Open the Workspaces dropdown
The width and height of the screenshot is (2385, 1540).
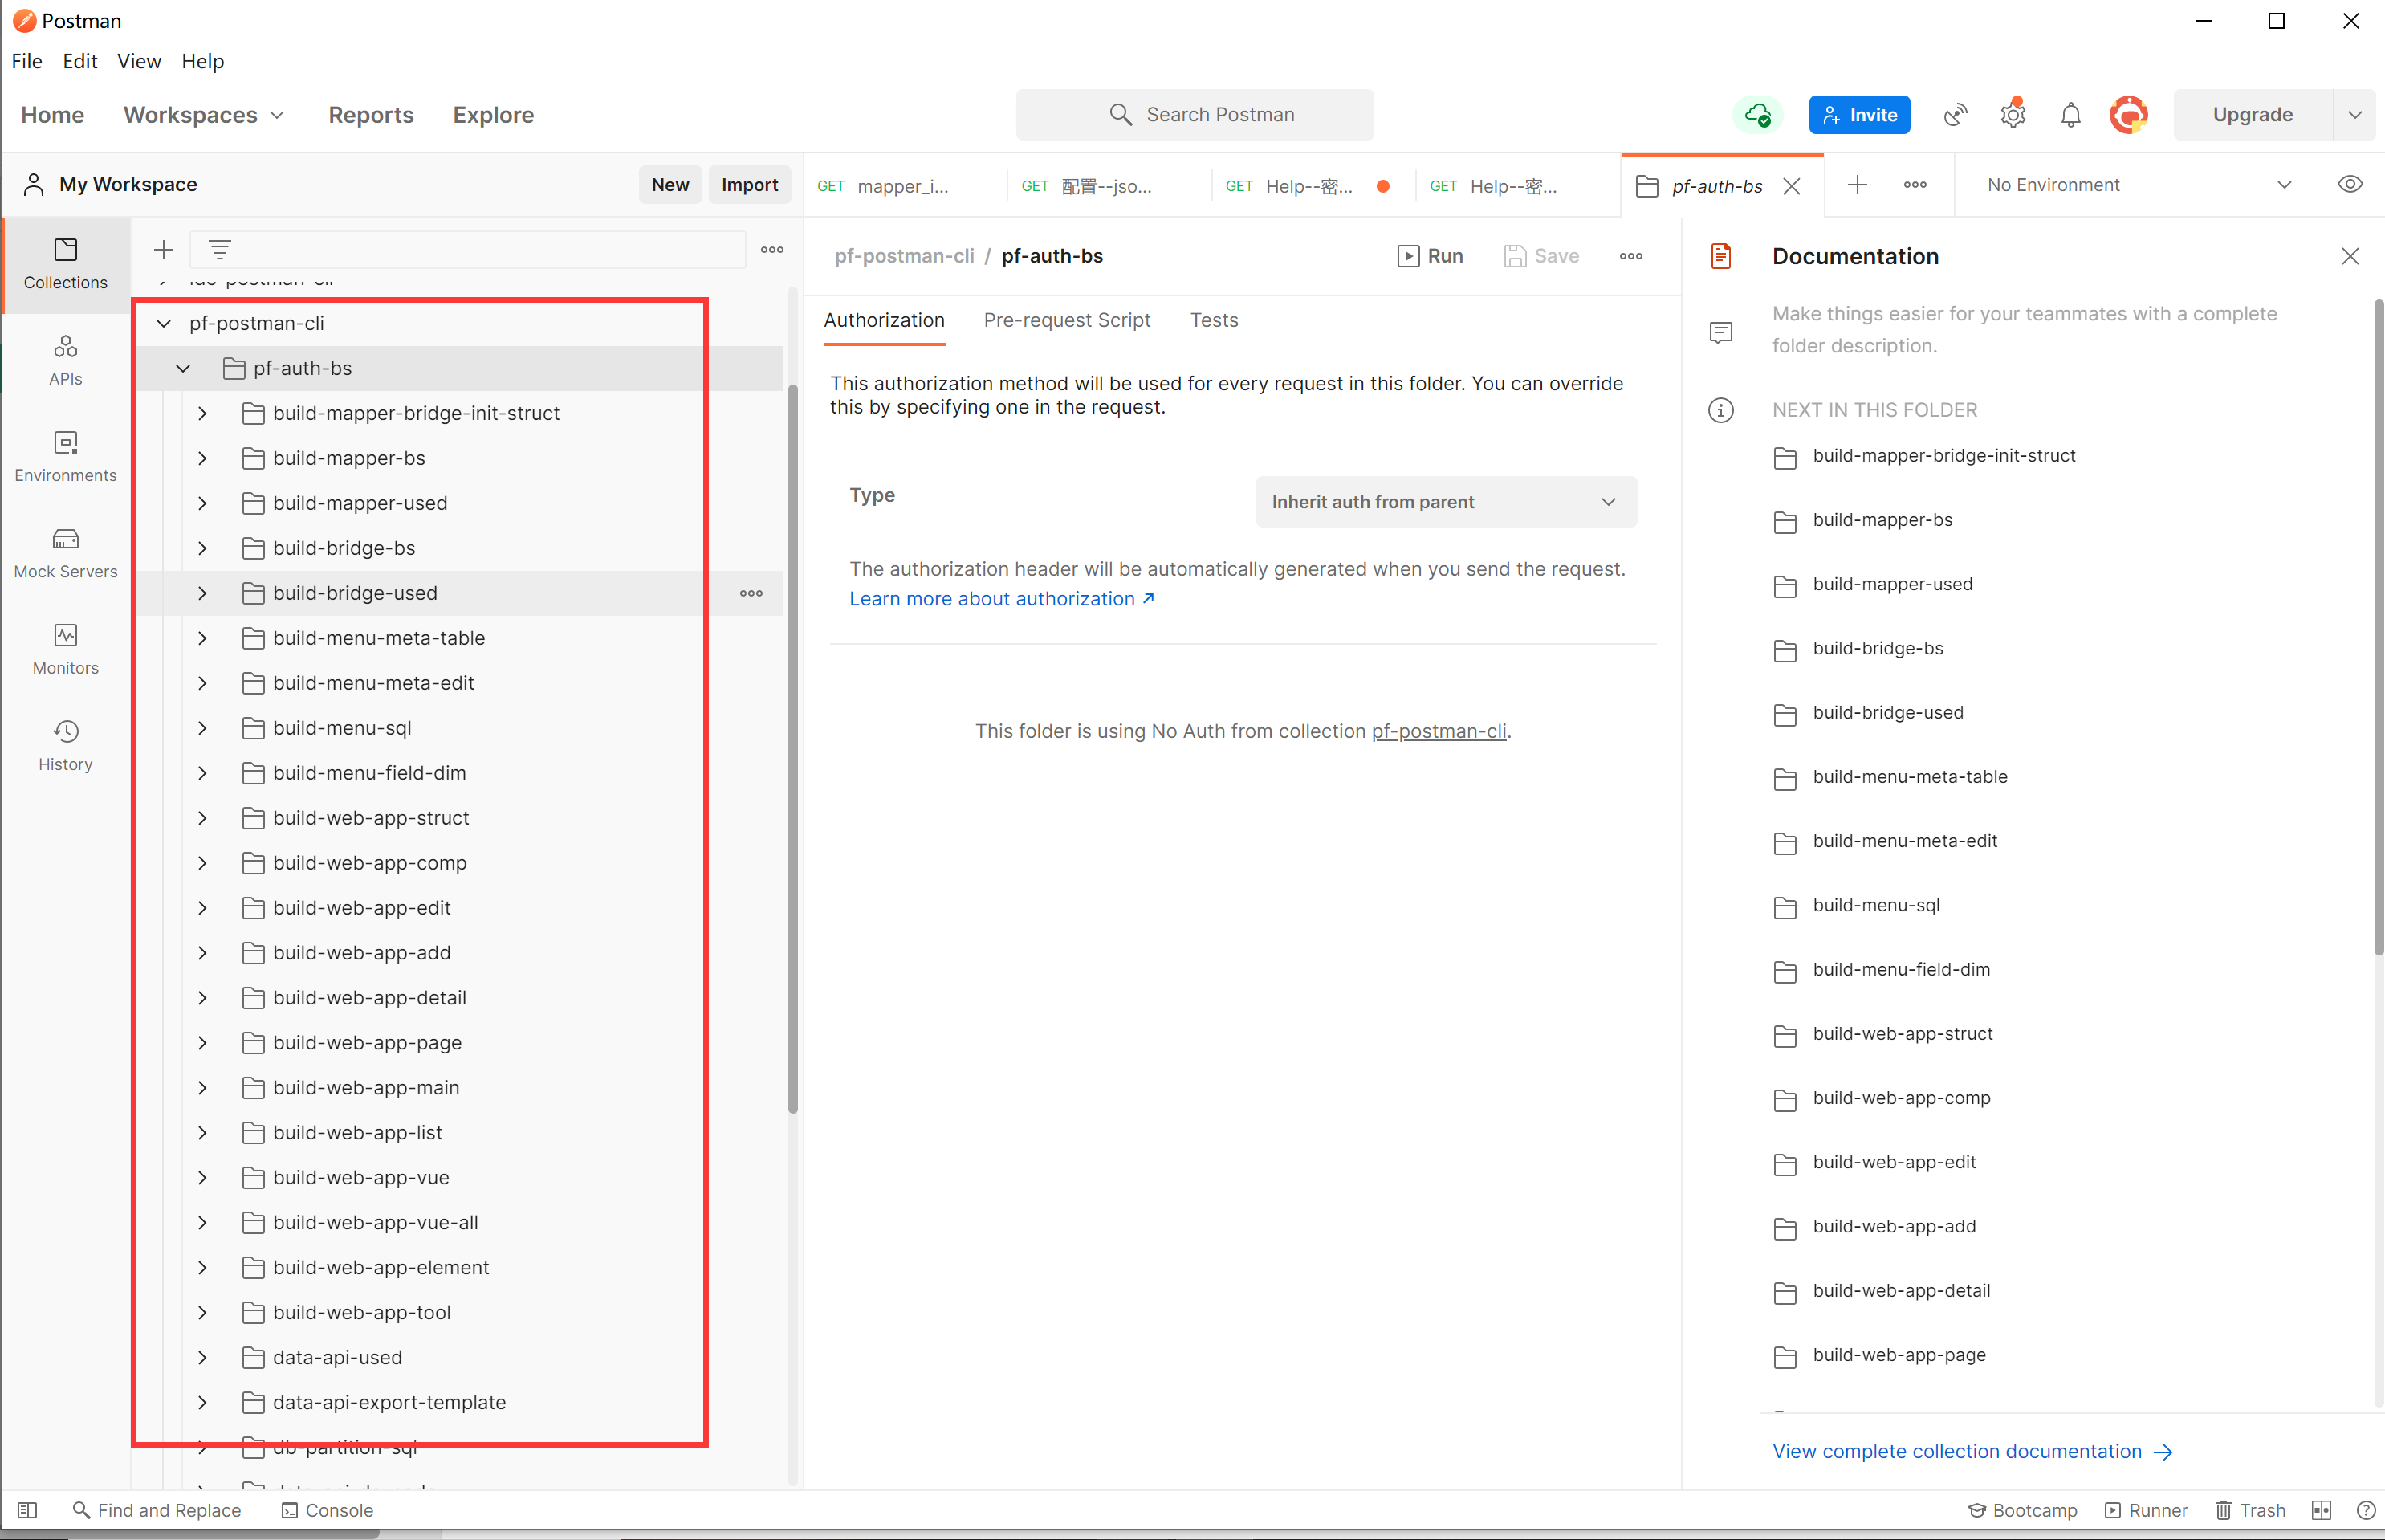pyautogui.click(x=204, y=115)
